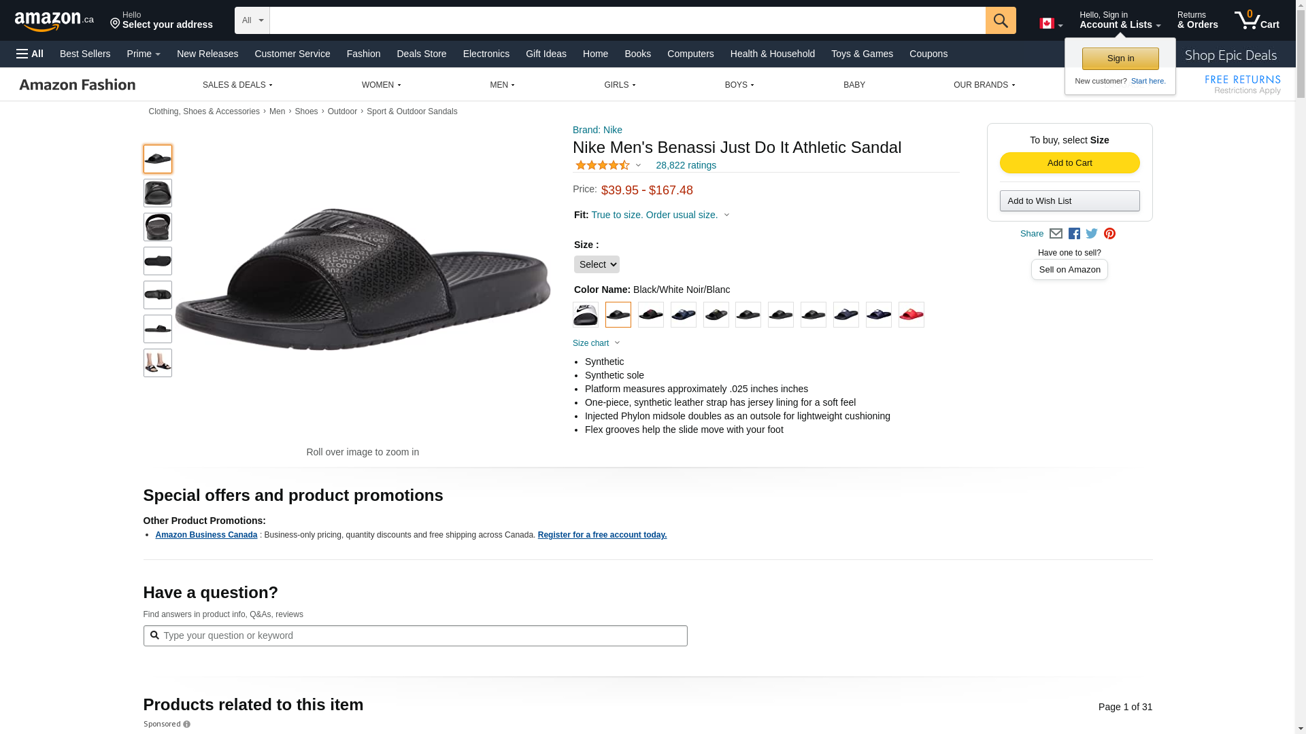Screen dimensions: 1306x734
Task: Share via email icon
Action: click(1056, 234)
